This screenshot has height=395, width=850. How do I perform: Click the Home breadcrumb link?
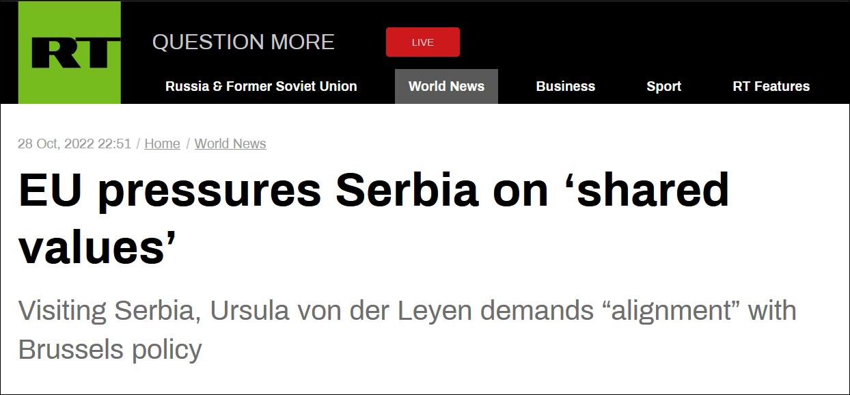coord(163,144)
